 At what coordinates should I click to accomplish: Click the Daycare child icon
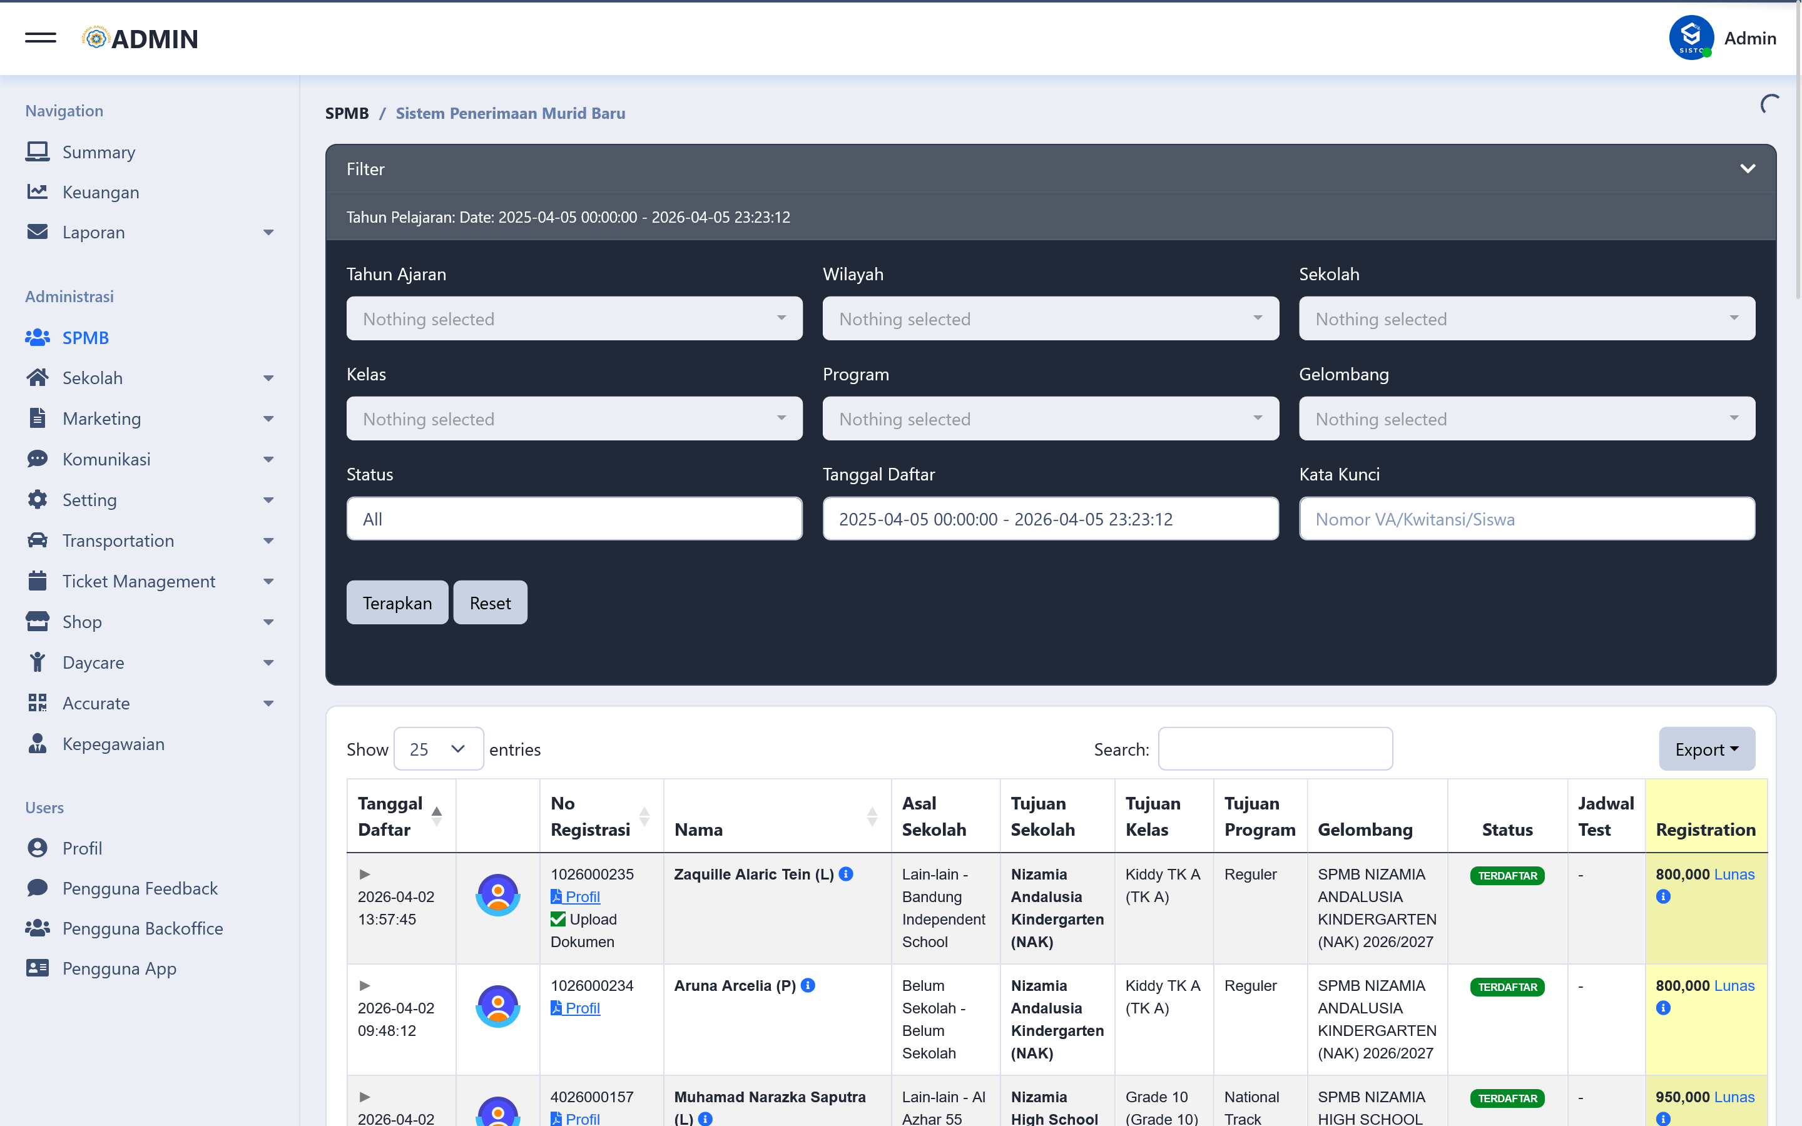(38, 662)
